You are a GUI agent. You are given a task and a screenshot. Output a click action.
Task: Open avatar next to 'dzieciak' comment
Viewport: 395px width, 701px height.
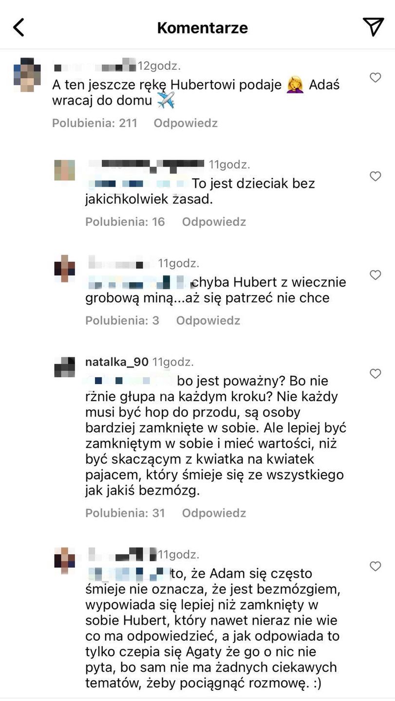click(x=64, y=170)
